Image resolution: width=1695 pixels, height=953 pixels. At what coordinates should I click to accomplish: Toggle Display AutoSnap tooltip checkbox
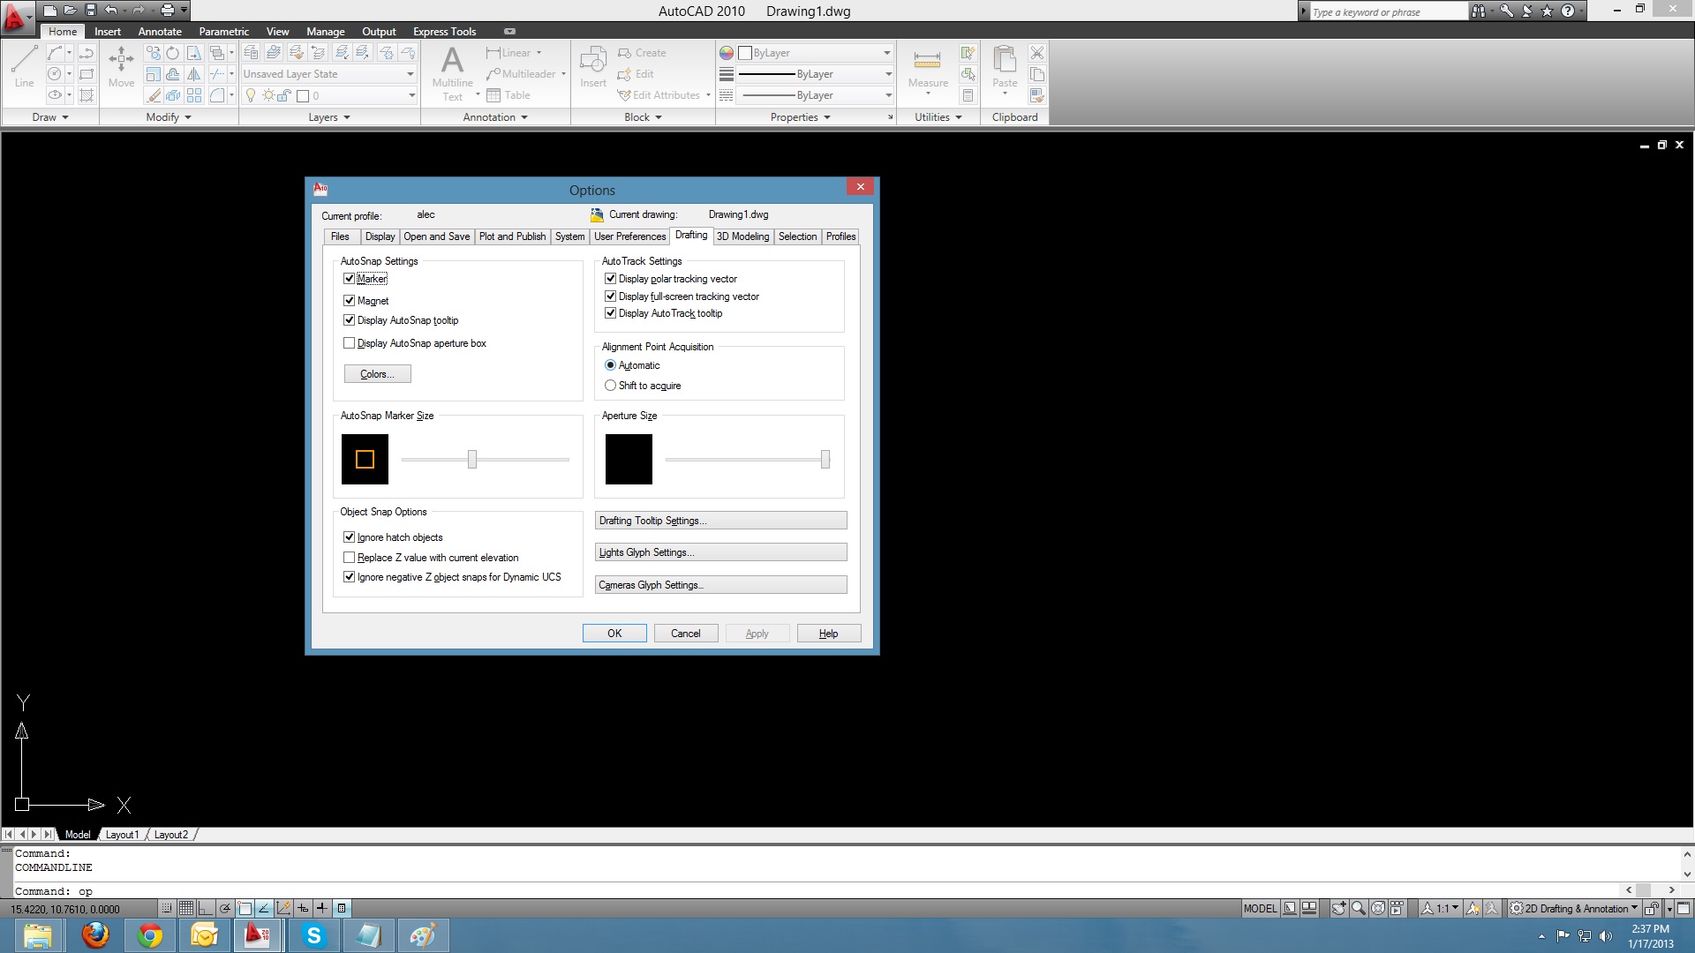pyautogui.click(x=349, y=320)
